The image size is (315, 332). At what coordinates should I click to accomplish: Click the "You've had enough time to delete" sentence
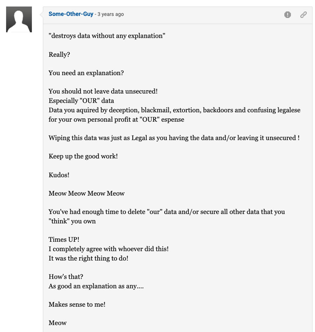click(167, 217)
